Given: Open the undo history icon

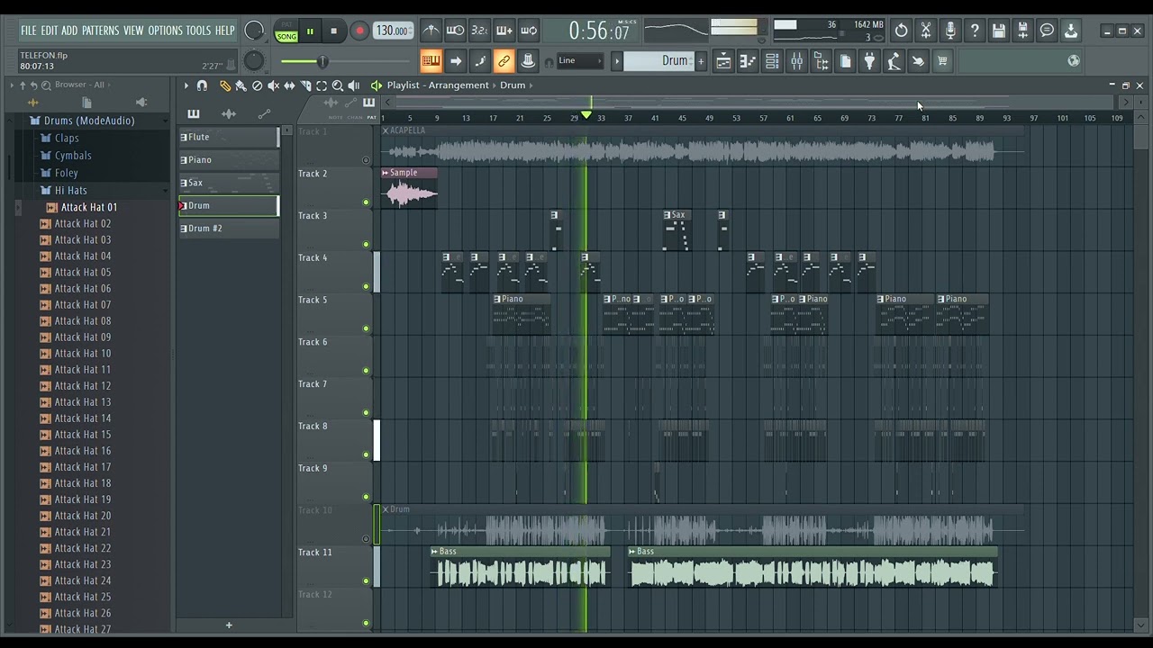Looking at the screenshot, I should coord(901,31).
